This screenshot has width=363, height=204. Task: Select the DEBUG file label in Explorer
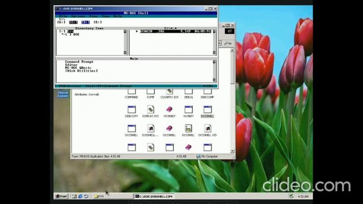point(188,97)
